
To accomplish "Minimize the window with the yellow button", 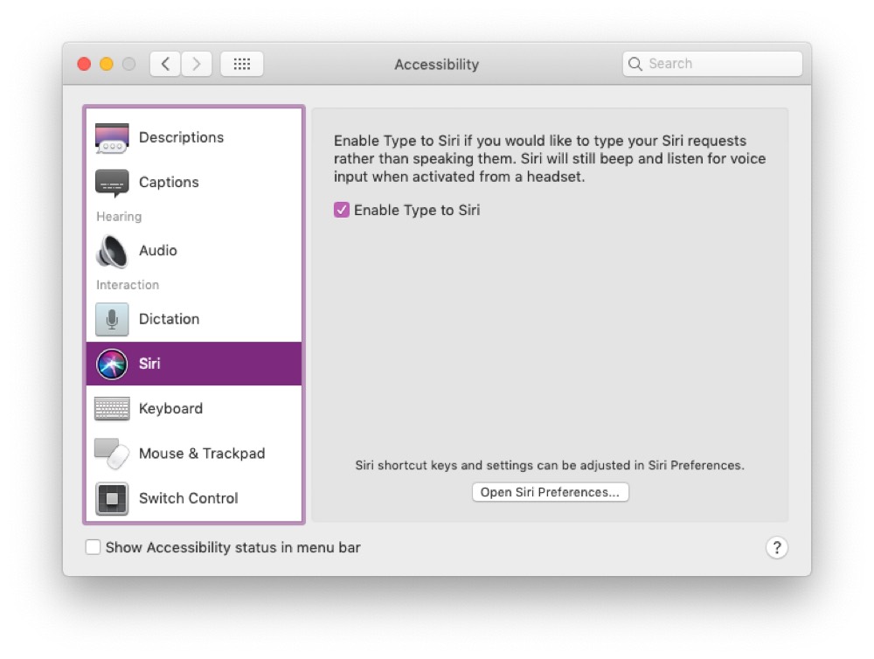I will (107, 64).
